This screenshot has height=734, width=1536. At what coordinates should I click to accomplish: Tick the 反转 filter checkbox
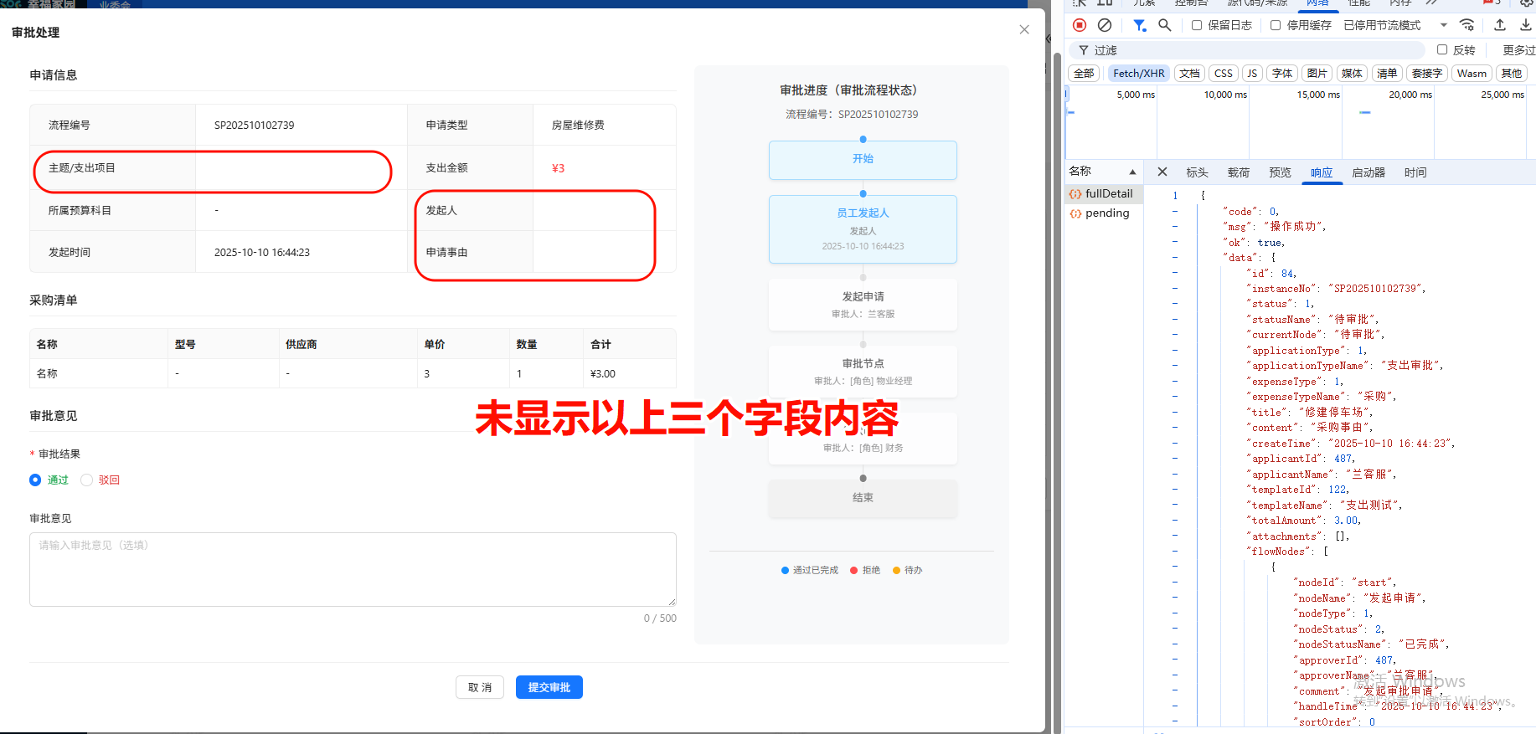click(x=1442, y=49)
